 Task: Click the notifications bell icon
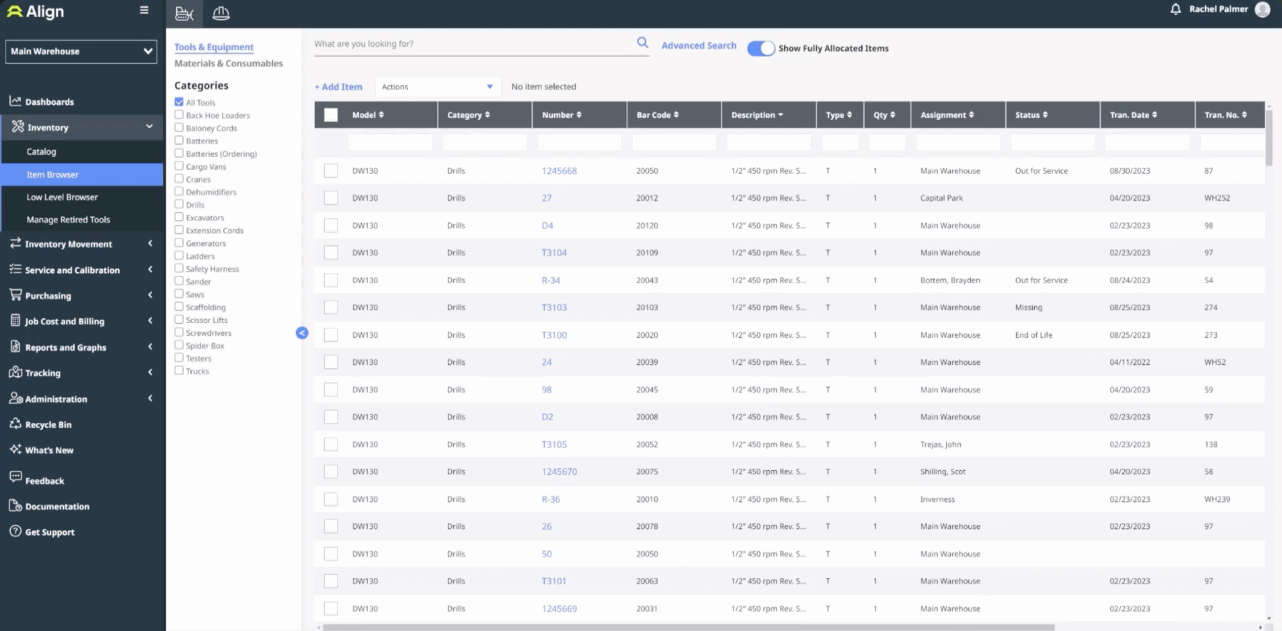pyautogui.click(x=1176, y=9)
